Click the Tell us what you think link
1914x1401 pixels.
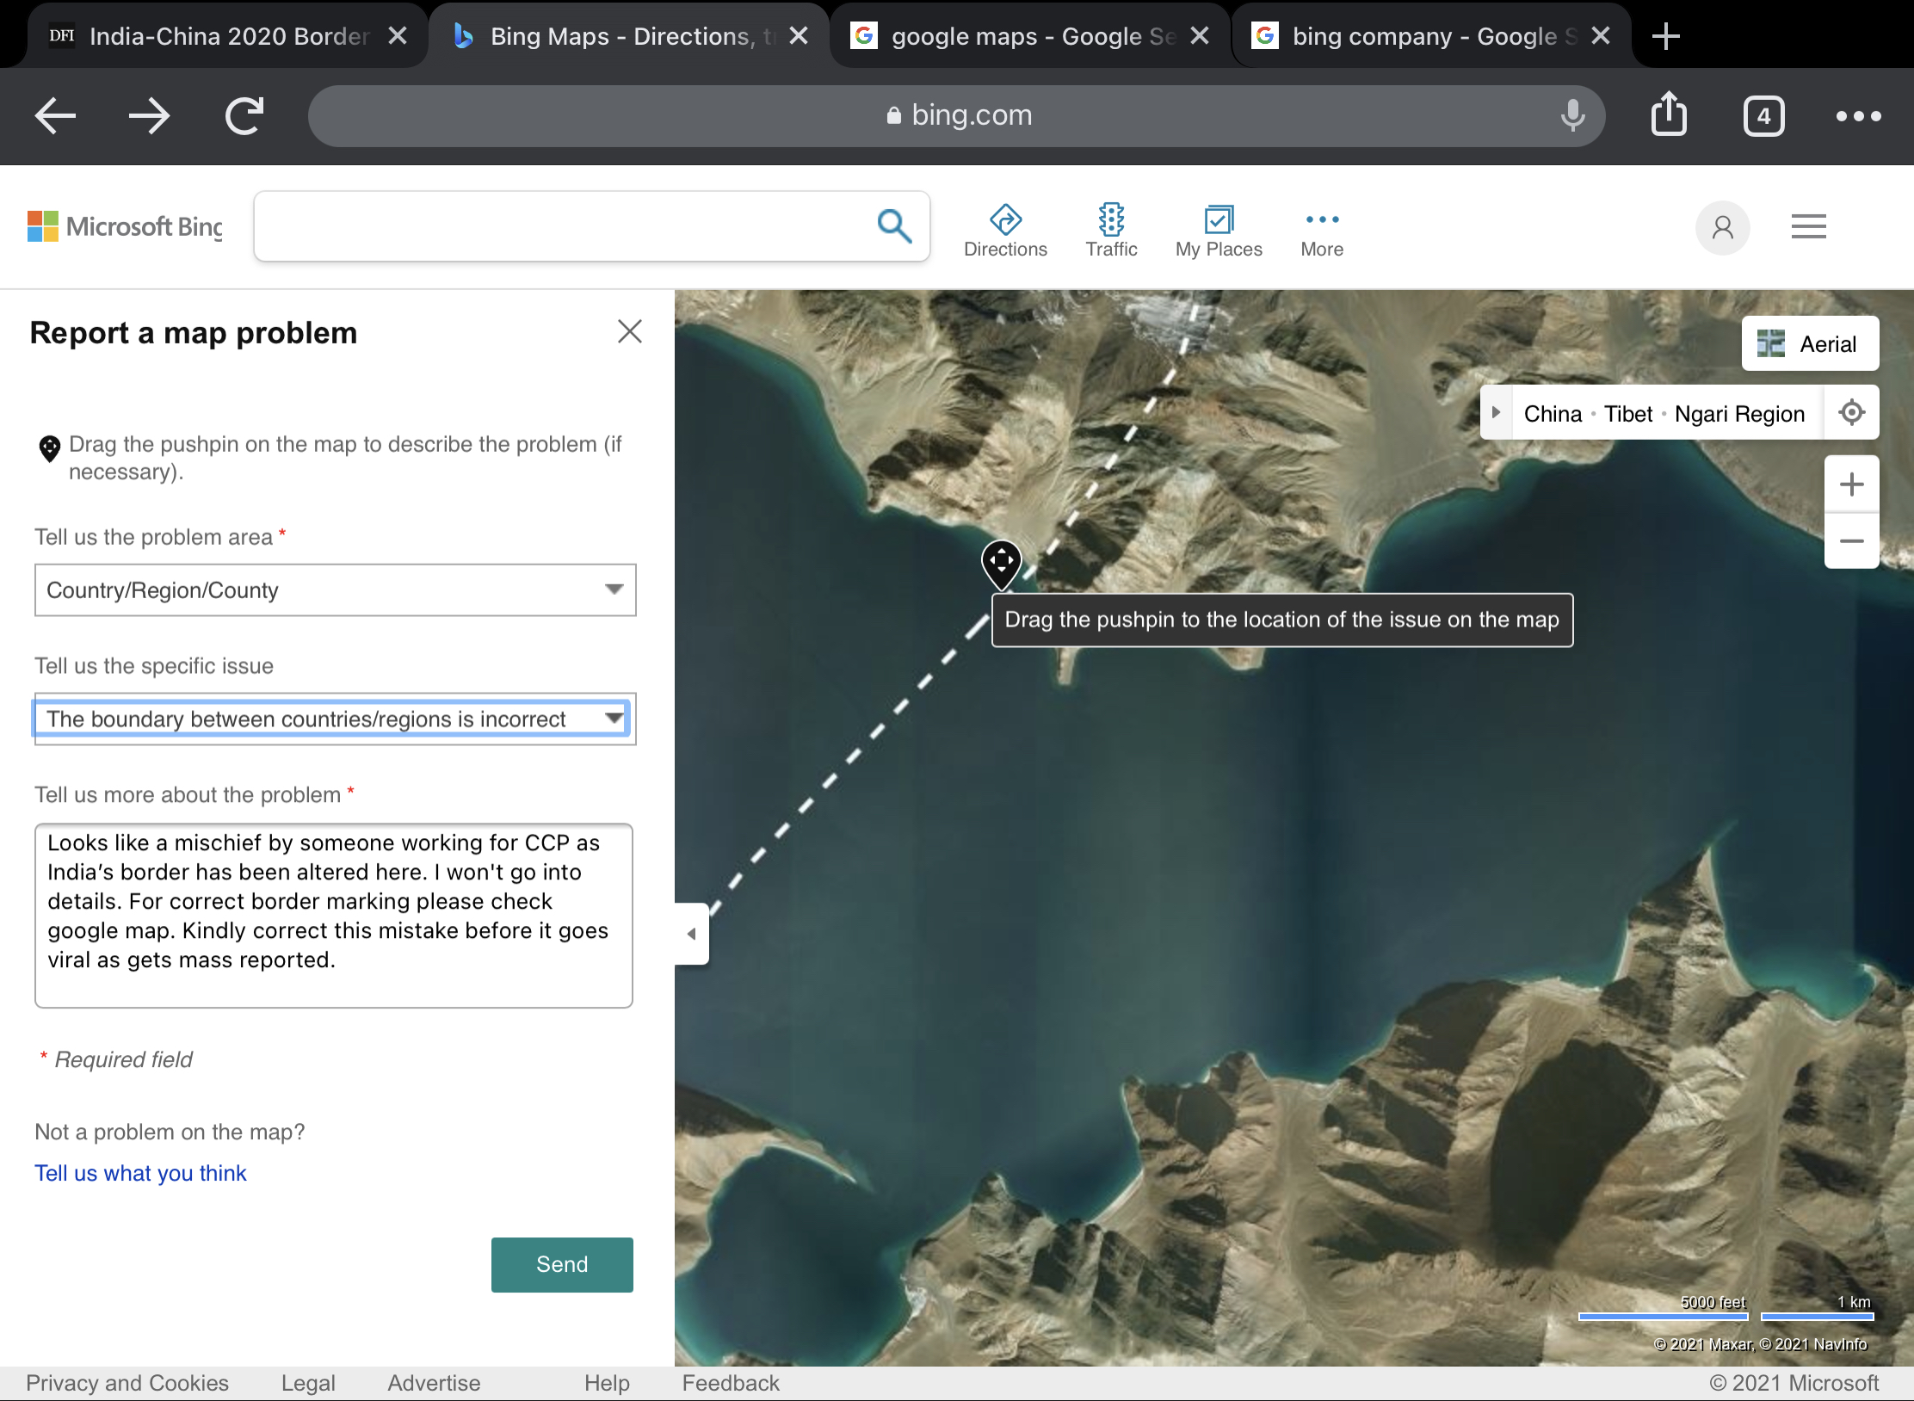[139, 1174]
